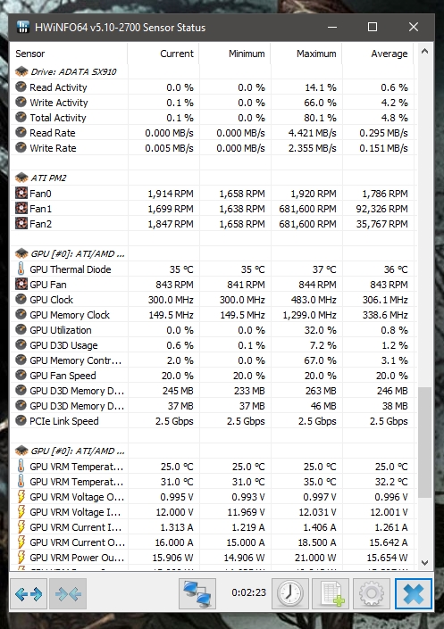Click the HWiNFO64 title bar app icon
This screenshot has height=629, width=444.
[23, 28]
